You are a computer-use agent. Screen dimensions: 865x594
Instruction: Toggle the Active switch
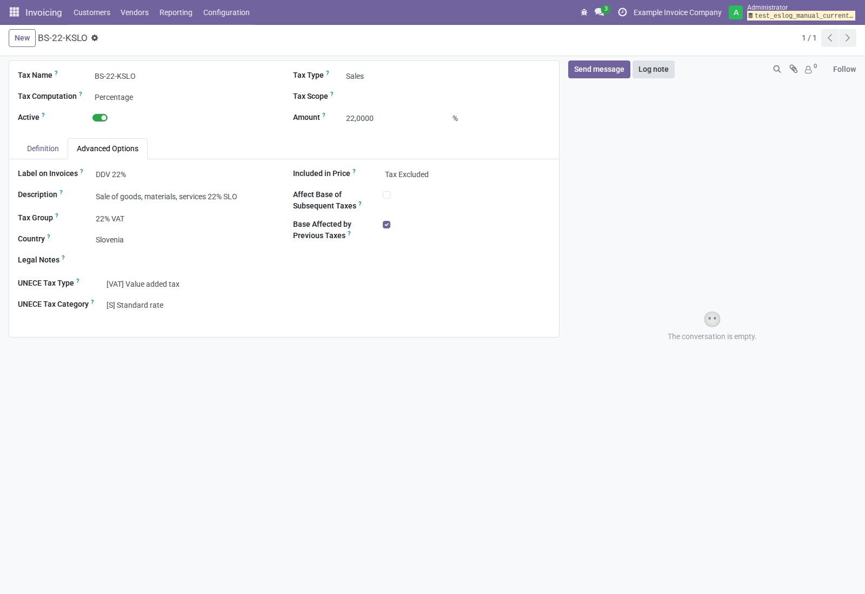point(100,118)
